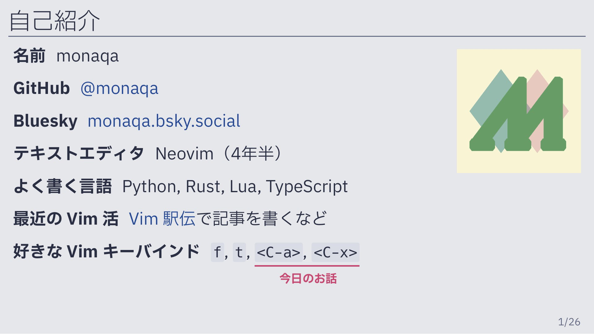Image resolution: width=594 pixels, height=334 pixels.
Task: Click the GitHub label
Action: [41, 88]
